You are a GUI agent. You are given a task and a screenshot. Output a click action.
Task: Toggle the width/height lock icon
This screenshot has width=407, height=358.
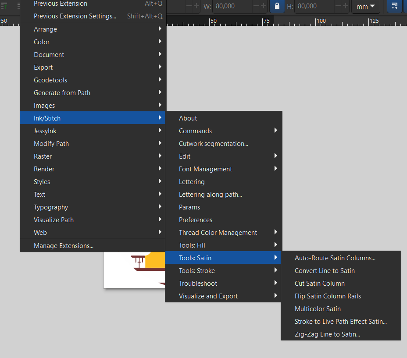[277, 6]
